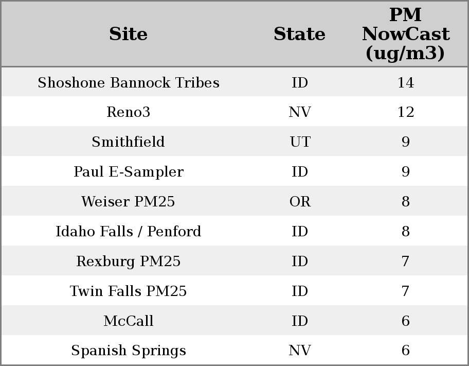Open the McCall site row
This screenshot has width=469, height=366.
click(x=129, y=321)
